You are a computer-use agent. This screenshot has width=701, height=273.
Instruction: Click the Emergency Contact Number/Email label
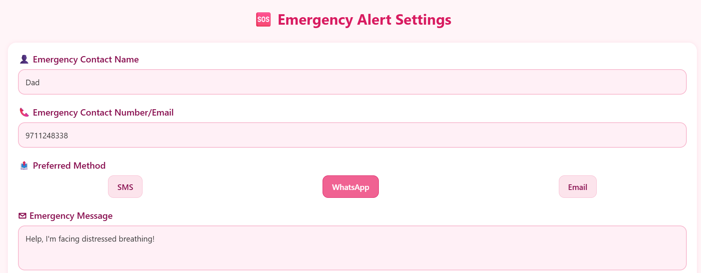[103, 113]
